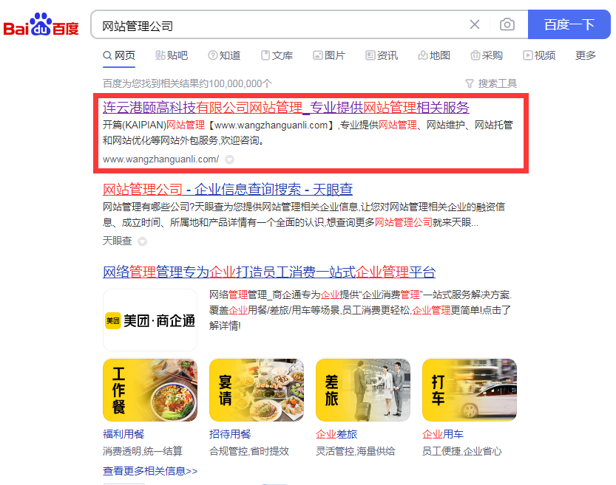Go to the 图片 tab

pyautogui.click(x=329, y=55)
